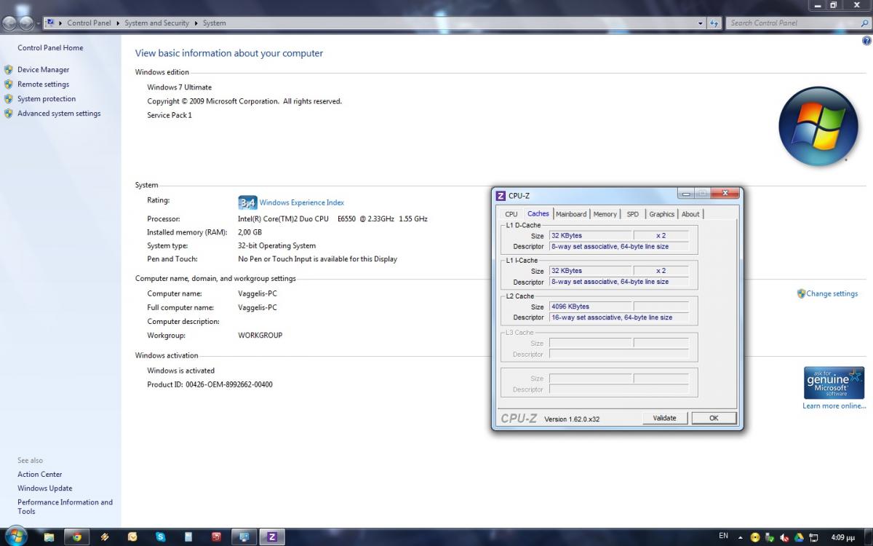Launch Skype from the taskbar
This screenshot has height=546, width=873.
[x=160, y=537]
